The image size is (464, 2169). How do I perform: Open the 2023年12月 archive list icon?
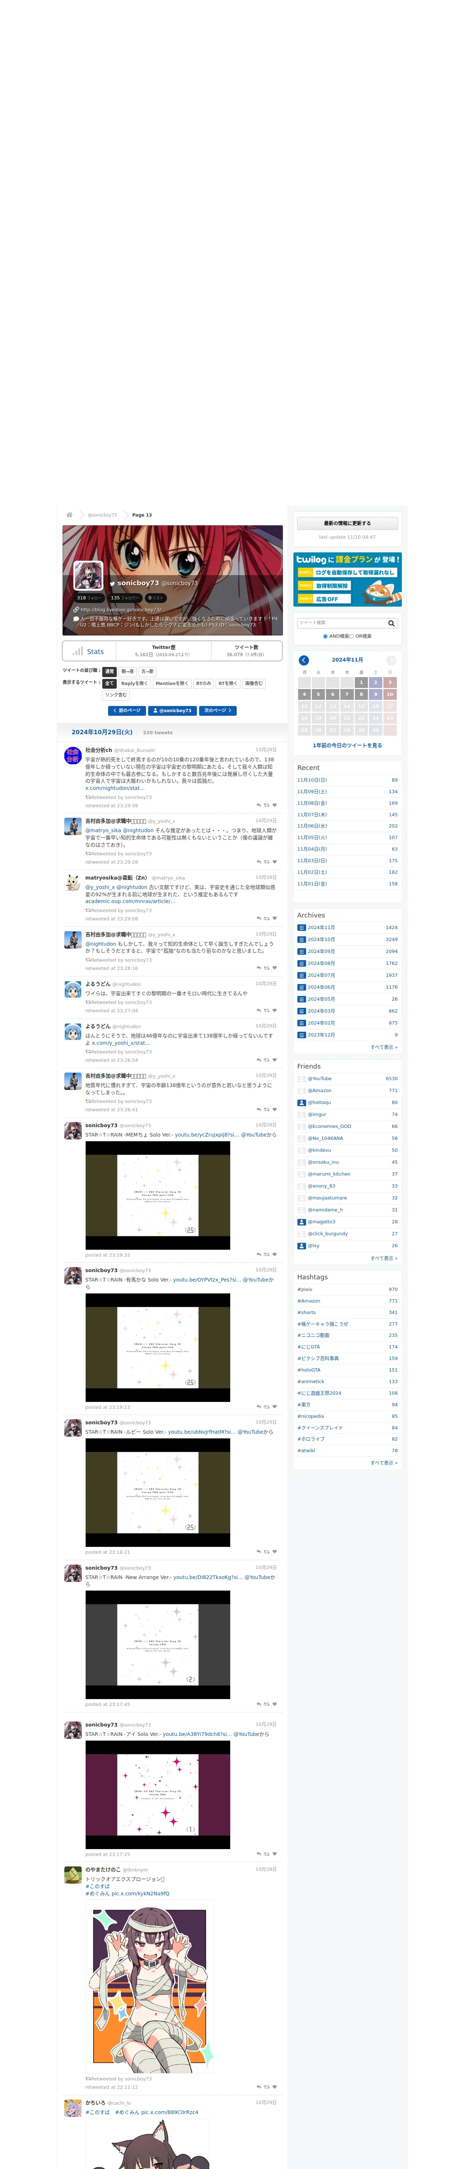tap(301, 1035)
